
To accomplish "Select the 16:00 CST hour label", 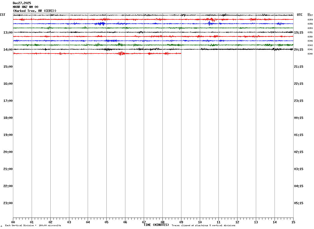I will click(8, 84).
